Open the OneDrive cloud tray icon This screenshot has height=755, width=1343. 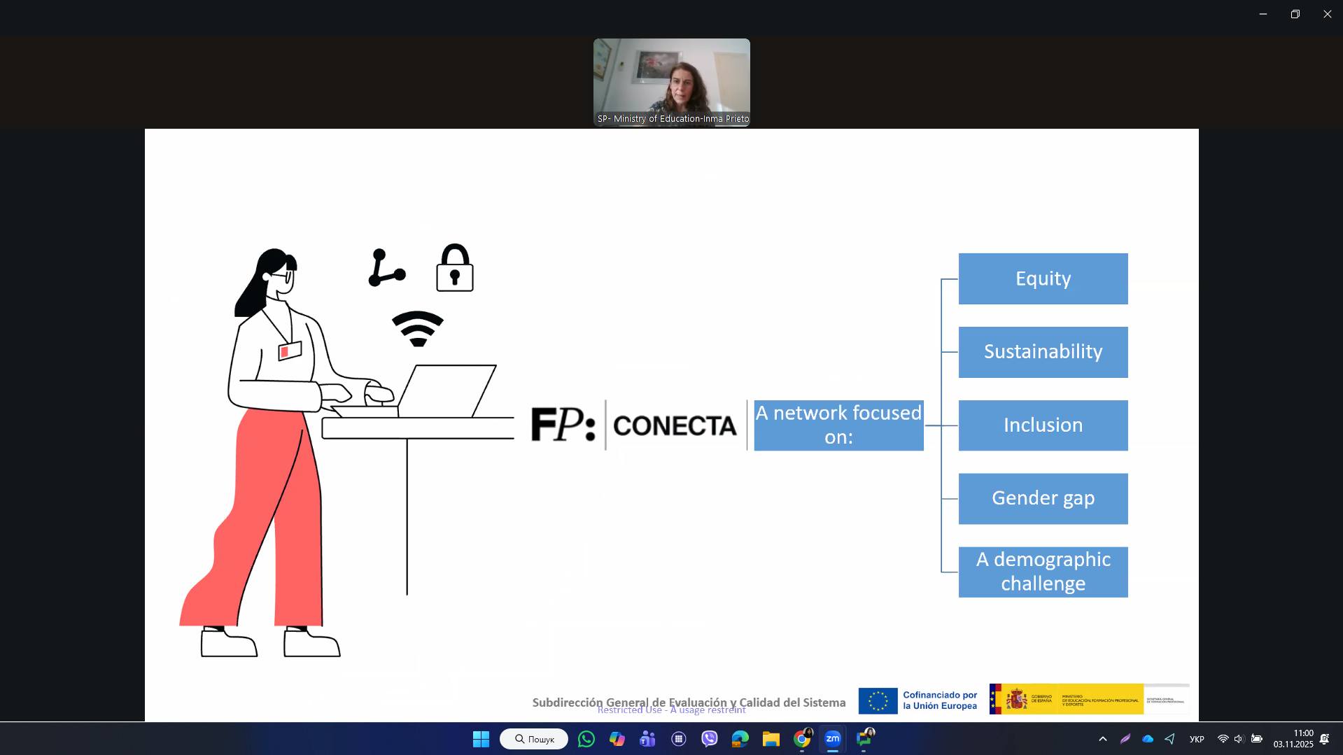coord(1148,739)
